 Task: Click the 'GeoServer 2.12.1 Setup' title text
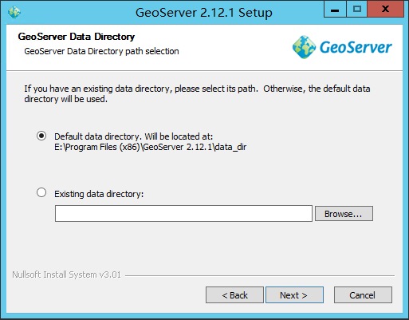click(204, 13)
